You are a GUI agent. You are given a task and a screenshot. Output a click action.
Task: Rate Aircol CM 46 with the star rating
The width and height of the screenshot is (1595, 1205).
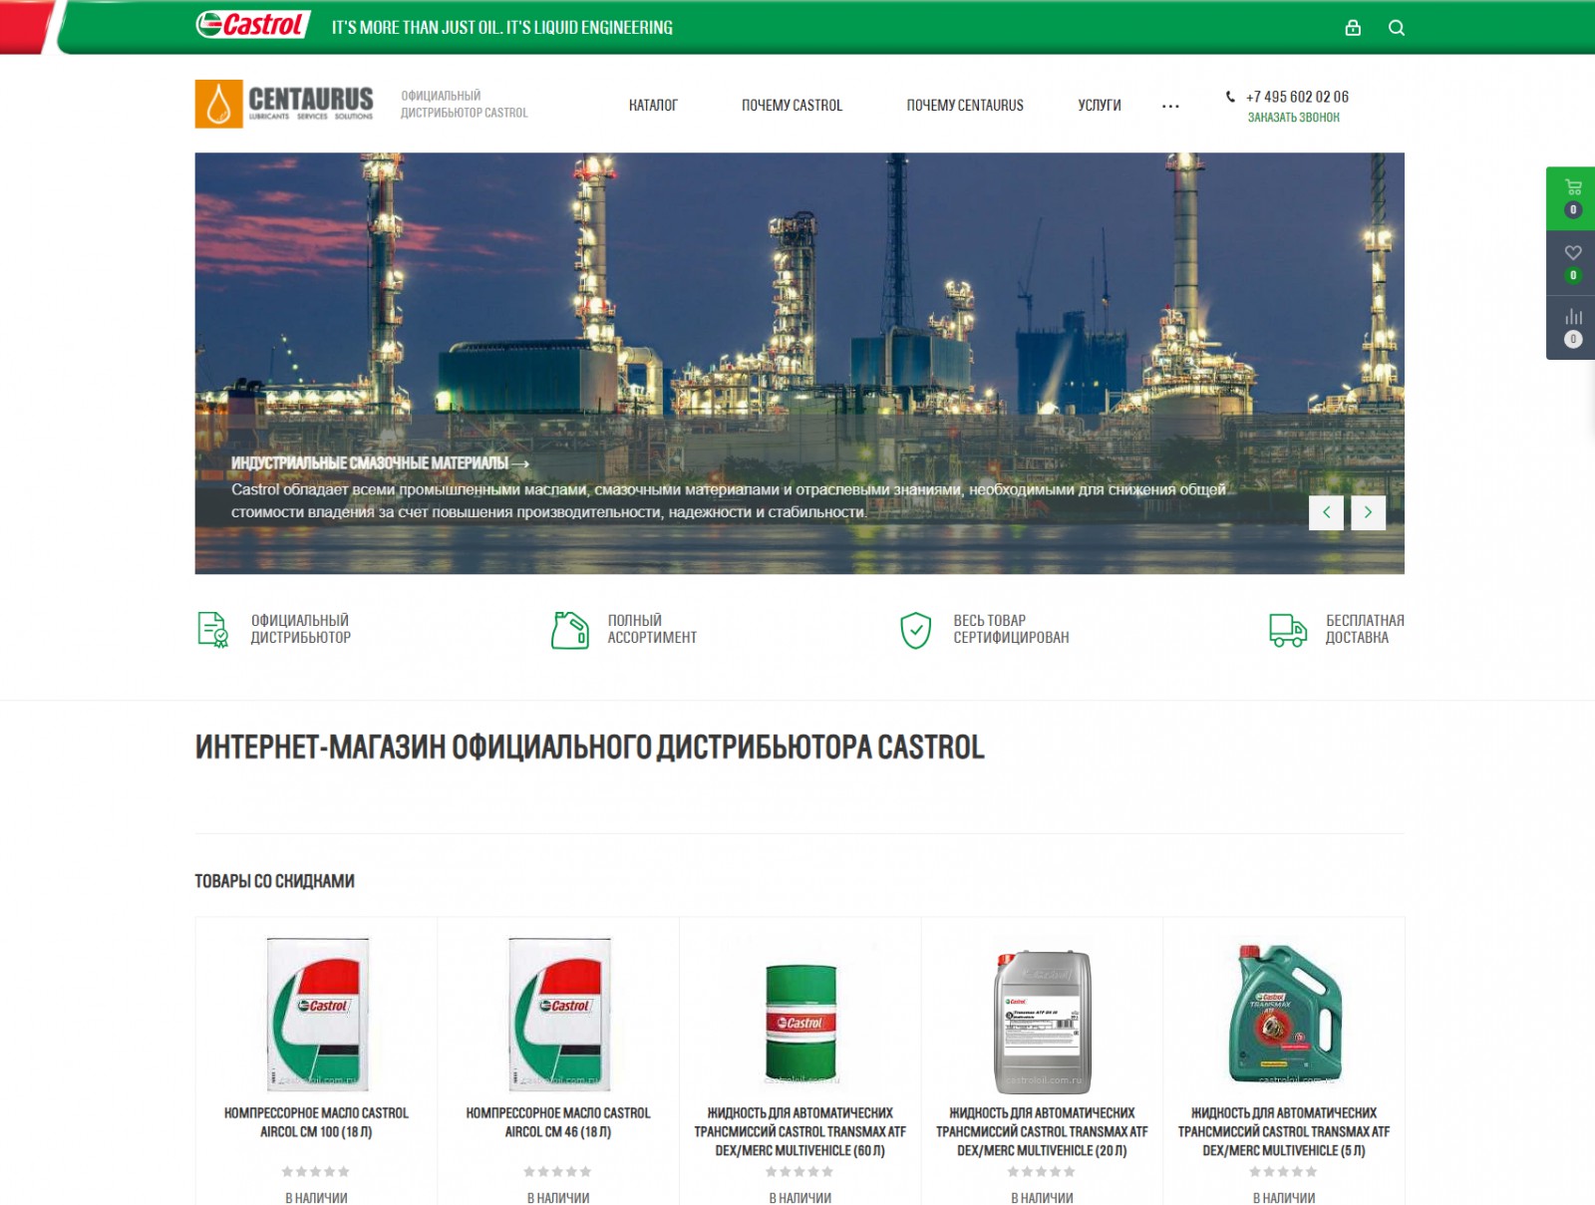[558, 1172]
